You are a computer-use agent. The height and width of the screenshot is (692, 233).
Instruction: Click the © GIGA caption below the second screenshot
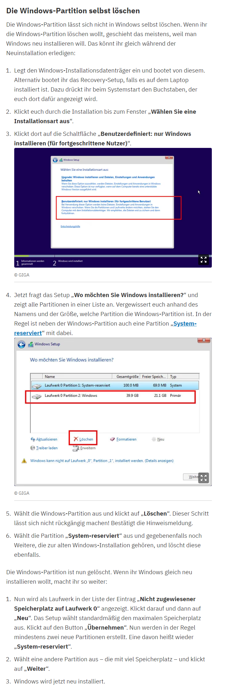pos(22,493)
